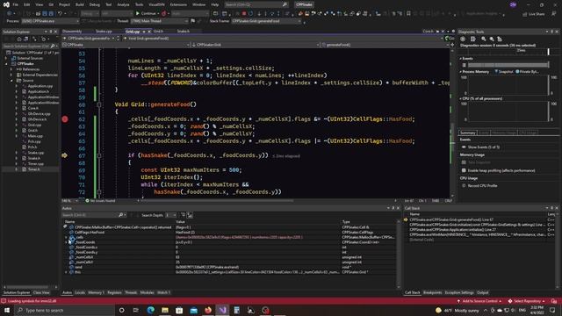Click the Save All toolbar icon

tap(51, 14)
